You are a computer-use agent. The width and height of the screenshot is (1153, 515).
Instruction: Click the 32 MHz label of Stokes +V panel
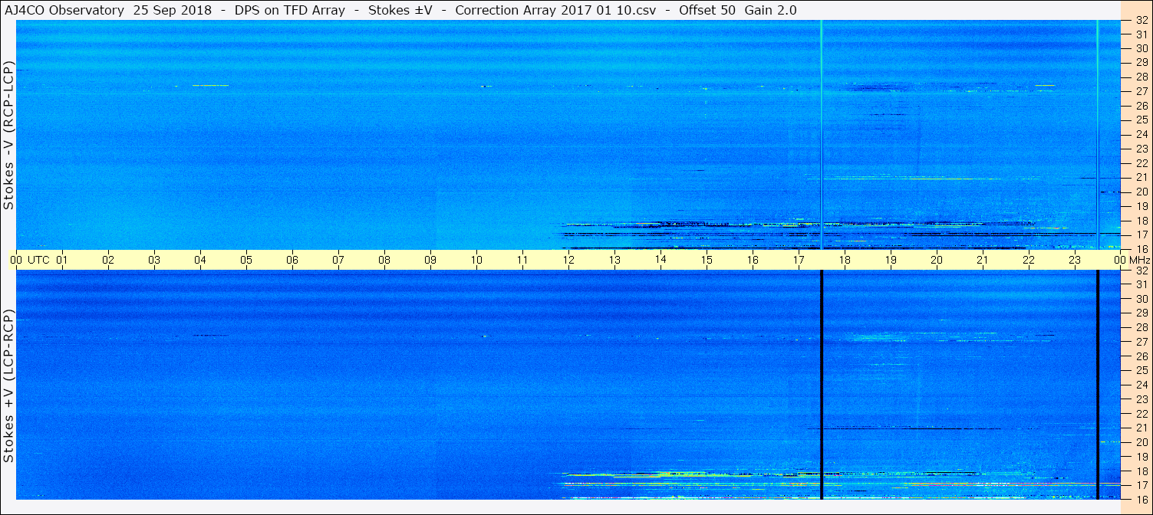point(1141,271)
